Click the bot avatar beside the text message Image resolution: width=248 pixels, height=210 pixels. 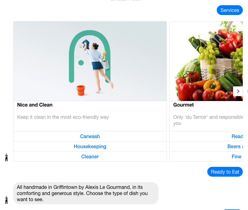[6, 200]
